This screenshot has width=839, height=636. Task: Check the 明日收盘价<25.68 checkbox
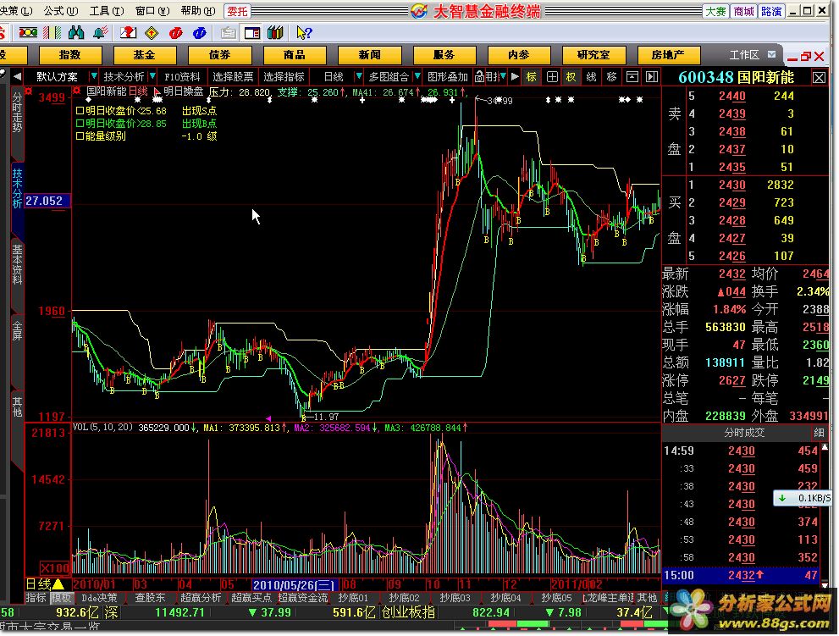[80, 111]
